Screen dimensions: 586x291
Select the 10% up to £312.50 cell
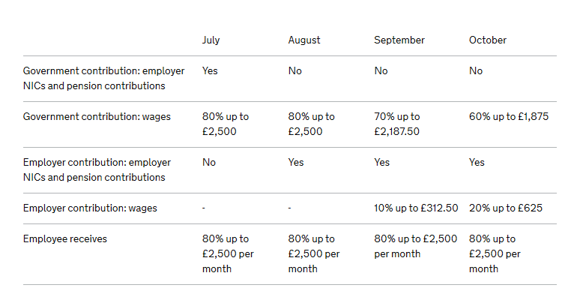click(416, 208)
